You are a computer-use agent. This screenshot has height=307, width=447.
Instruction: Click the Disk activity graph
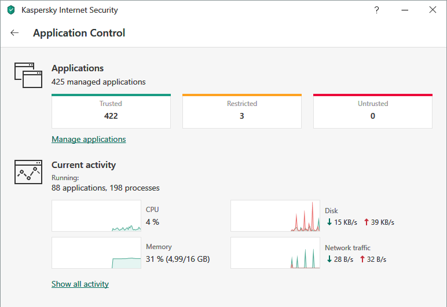(x=276, y=216)
